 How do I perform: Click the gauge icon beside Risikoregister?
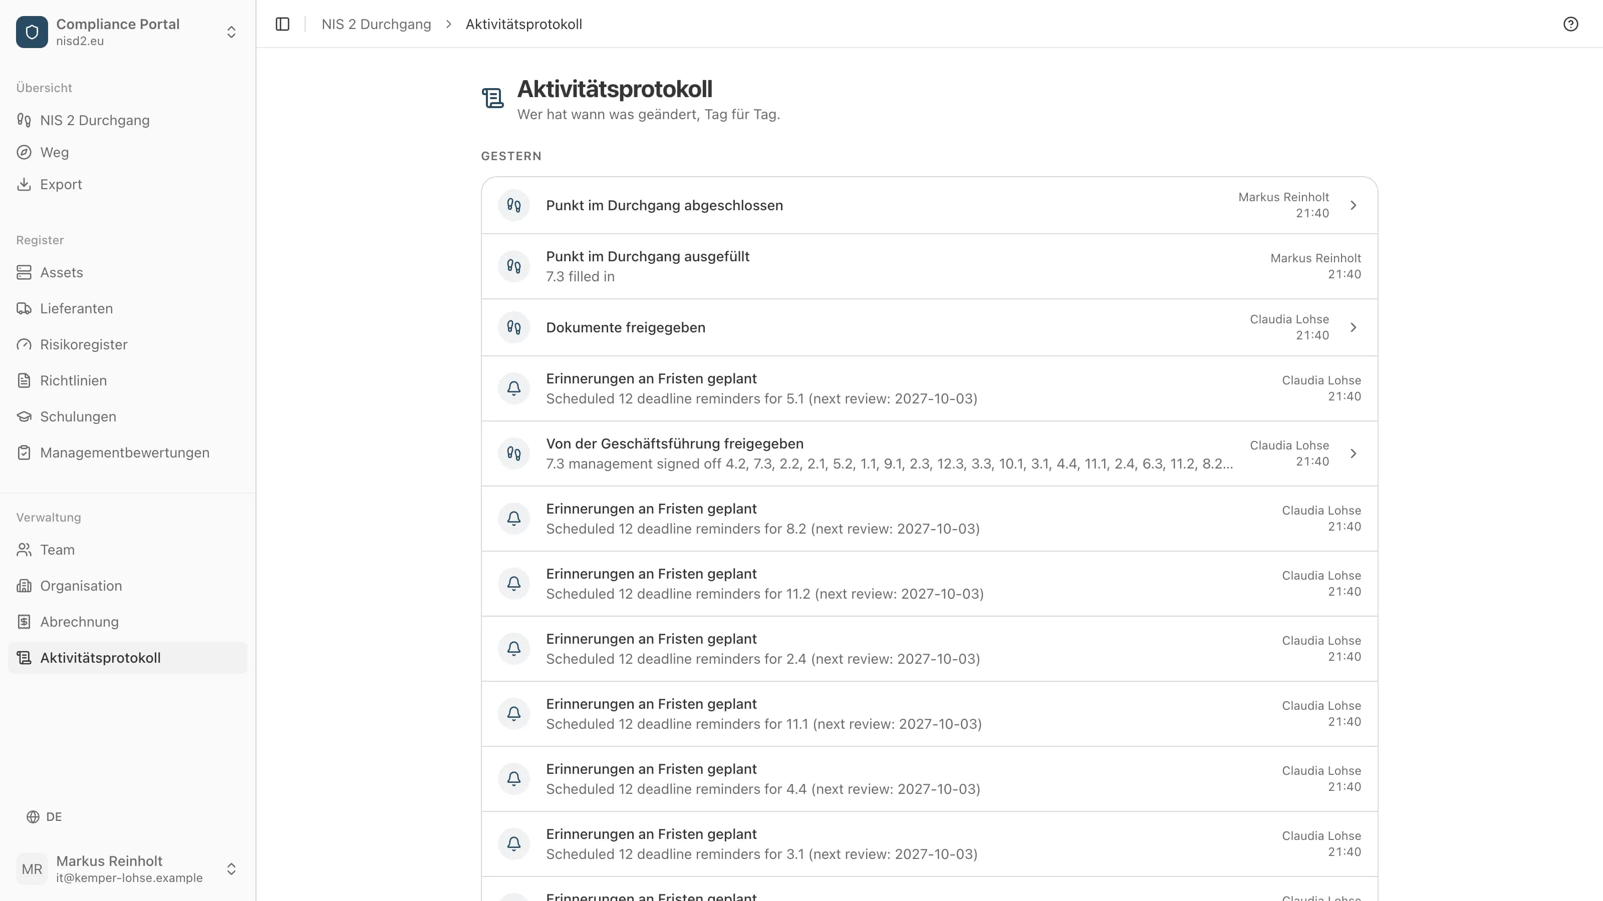click(24, 344)
